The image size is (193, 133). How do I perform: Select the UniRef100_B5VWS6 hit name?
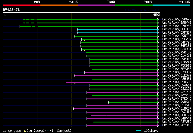[x=177, y=69]
